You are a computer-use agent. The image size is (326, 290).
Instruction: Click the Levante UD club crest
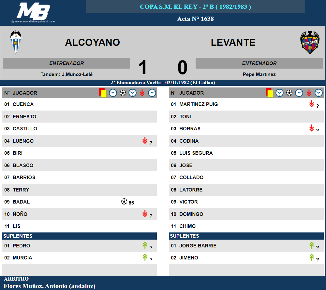[x=310, y=42]
